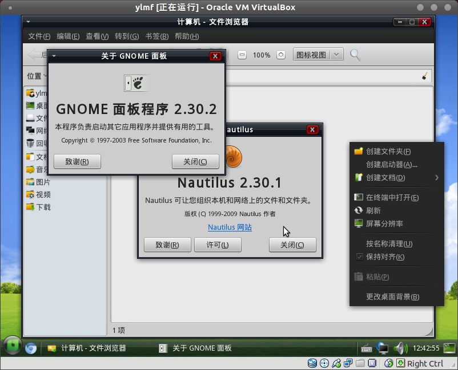Click the zoom in (plus) toolbar icon
Screen dimensions: 458x370
[281, 55]
